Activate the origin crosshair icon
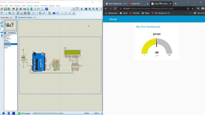 [x=82, y=9]
